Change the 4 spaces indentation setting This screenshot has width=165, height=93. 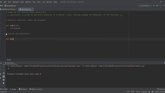[144, 92]
